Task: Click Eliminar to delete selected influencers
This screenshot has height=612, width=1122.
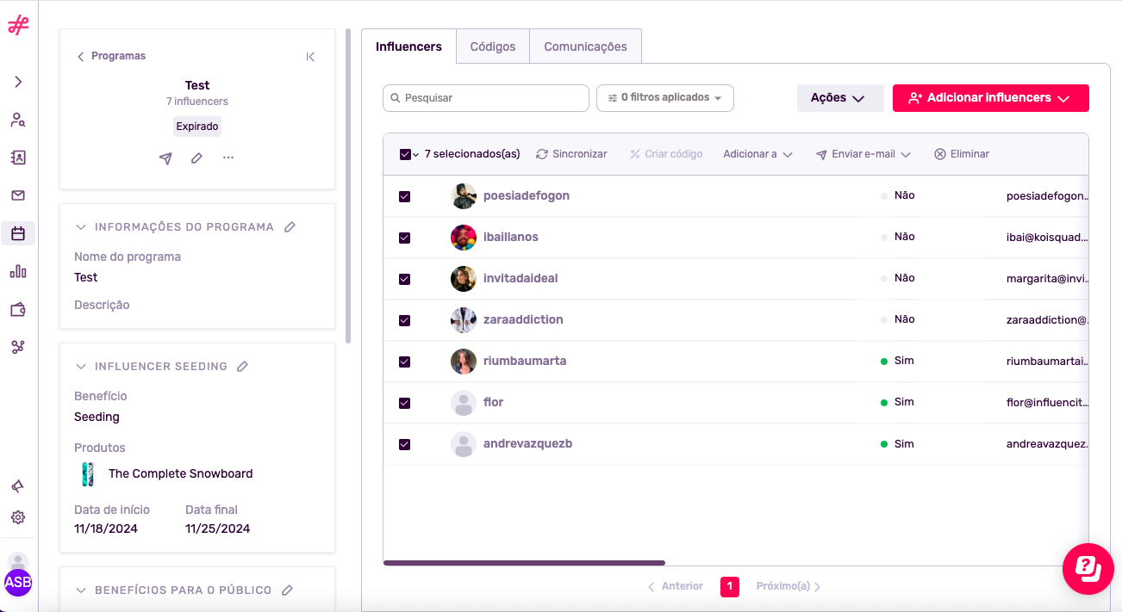Action: 962,154
